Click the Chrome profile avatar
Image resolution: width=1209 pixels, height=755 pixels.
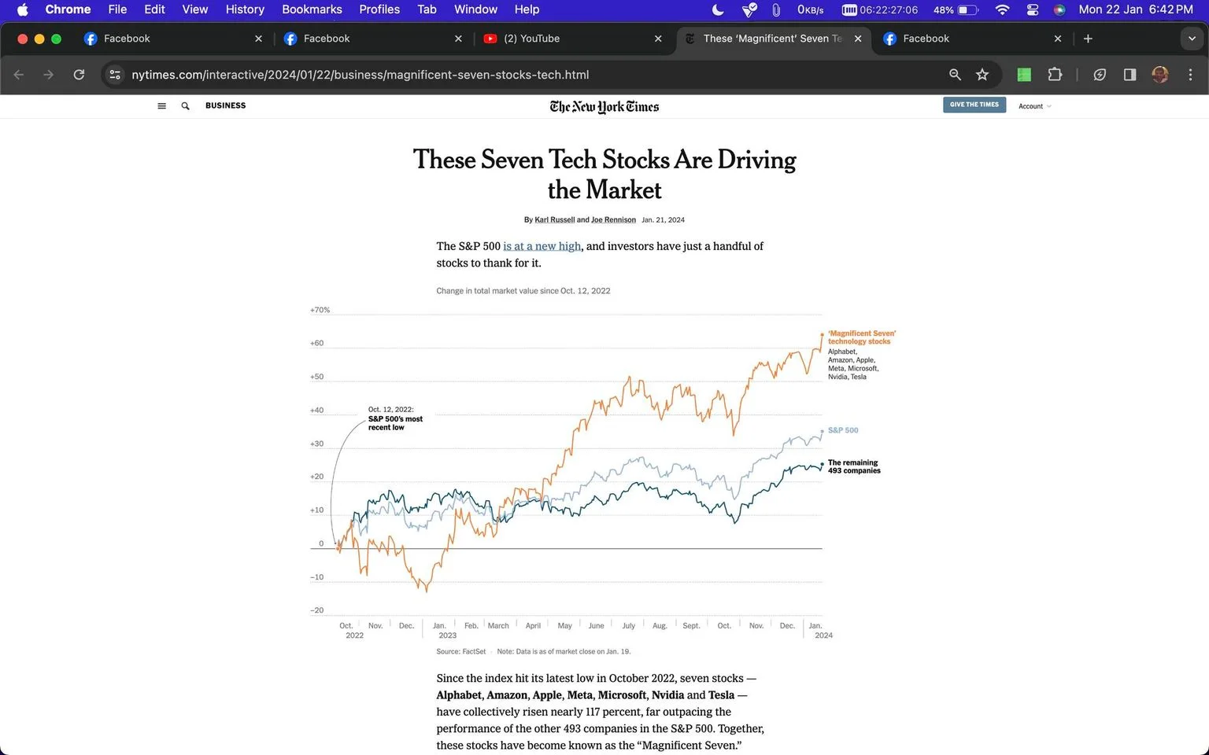click(1159, 75)
